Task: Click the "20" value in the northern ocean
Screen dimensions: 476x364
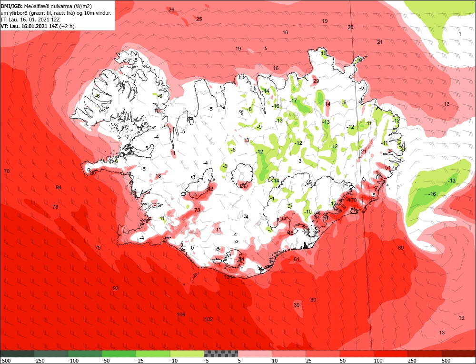Action: pos(350,27)
